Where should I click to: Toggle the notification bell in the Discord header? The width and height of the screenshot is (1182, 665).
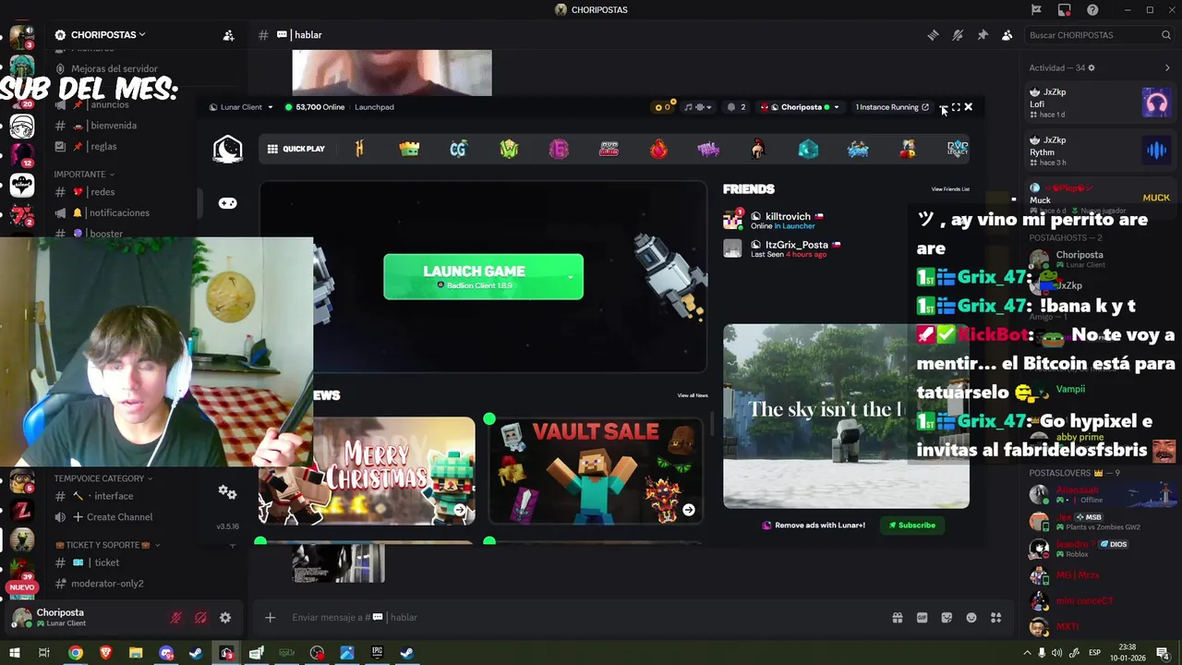pyautogui.click(x=958, y=35)
